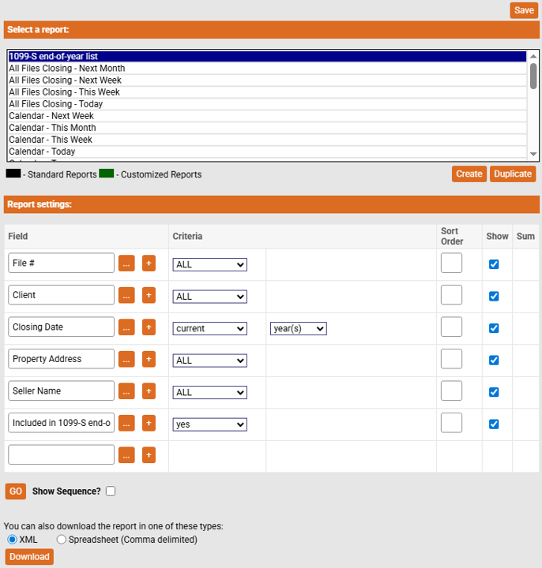Click the green Customized Reports color swatch

coord(107,173)
